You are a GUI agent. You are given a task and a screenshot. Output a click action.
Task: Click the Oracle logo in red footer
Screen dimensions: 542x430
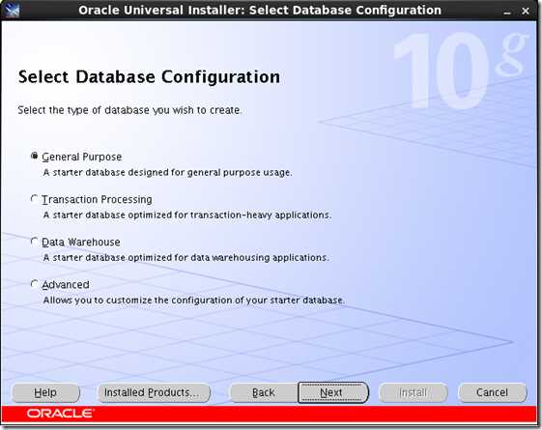(x=60, y=413)
